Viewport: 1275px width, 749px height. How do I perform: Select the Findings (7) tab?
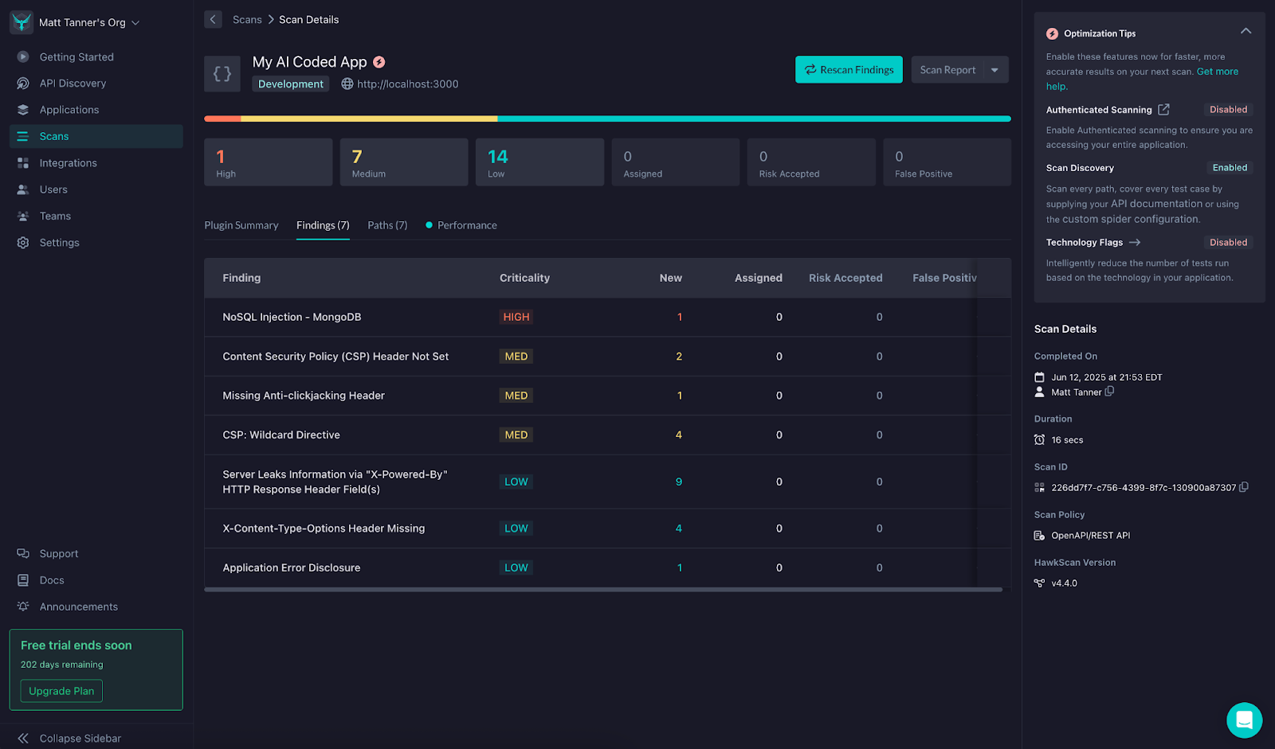(323, 225)
